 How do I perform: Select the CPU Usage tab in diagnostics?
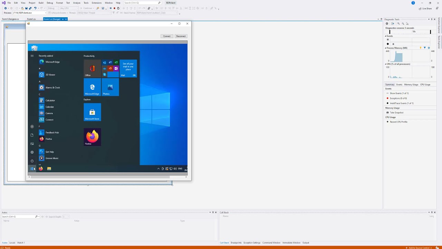(425, 85)
